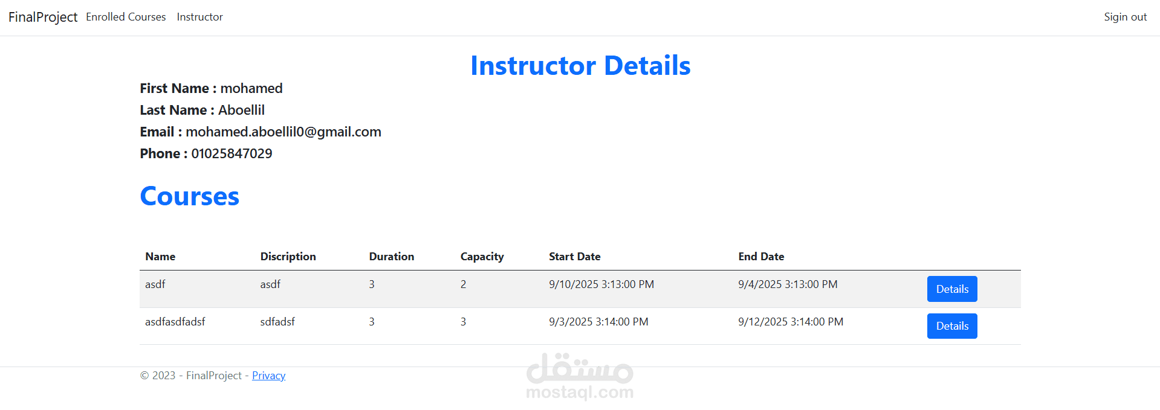Click the Instructor Details heading
The image size is (1160, 410).
580,65
